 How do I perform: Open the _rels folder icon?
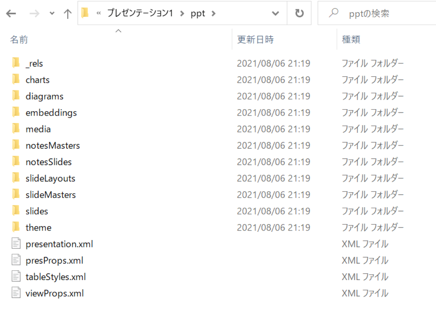pos(16,63)
